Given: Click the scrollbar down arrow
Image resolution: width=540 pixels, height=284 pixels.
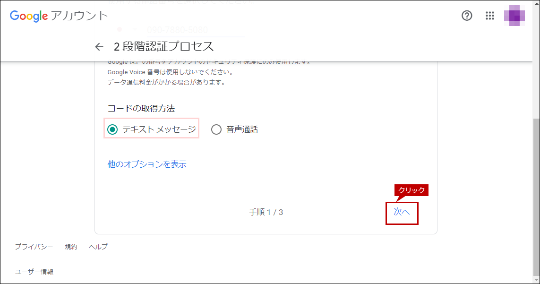Looking at the screenshot, I should click(536, 280).
